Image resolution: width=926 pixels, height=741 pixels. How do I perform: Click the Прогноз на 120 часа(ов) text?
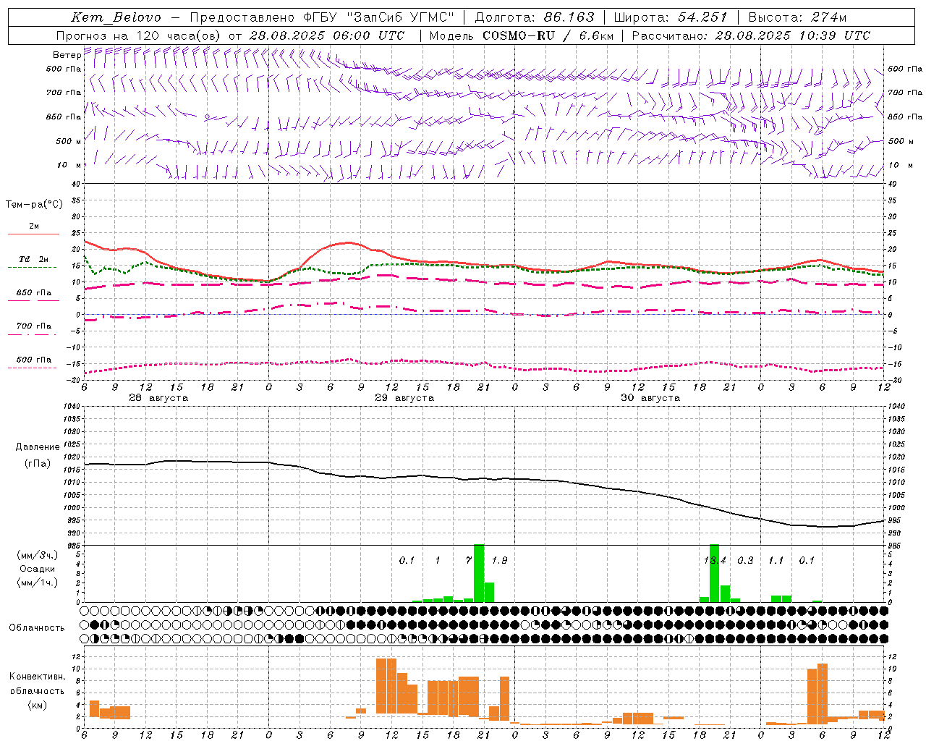point(139,35)
